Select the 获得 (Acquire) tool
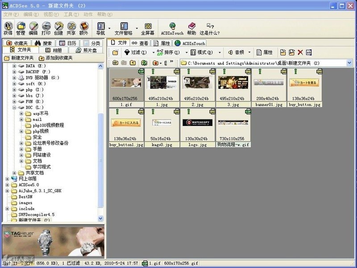 (x=9, y=28)
